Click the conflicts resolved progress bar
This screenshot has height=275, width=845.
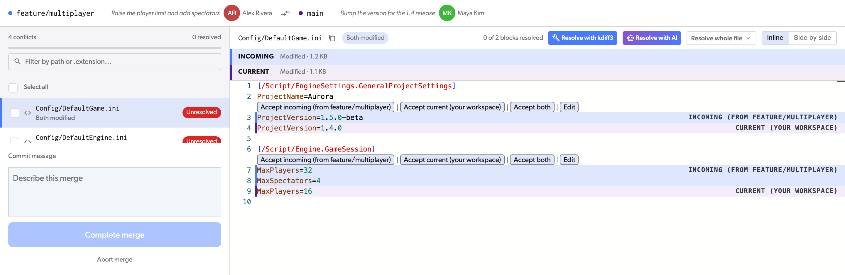tap(114, 48)
